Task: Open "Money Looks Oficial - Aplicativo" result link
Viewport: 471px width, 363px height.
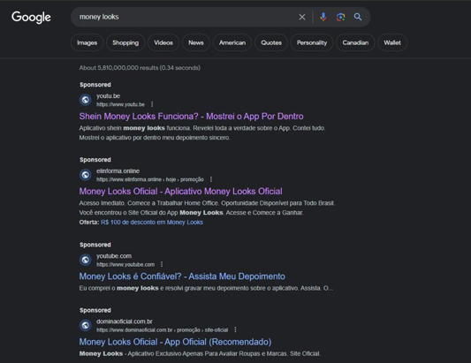Action: (181, 192)
